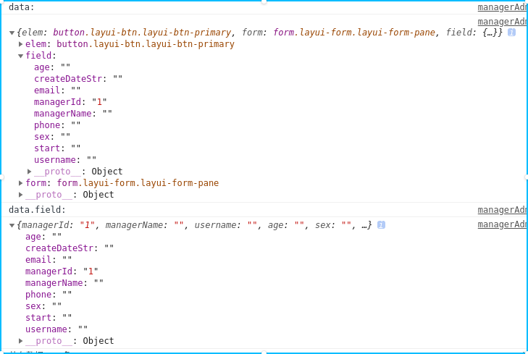Expand __proto__ directly below the form row
528x354 pixels.
20,195
